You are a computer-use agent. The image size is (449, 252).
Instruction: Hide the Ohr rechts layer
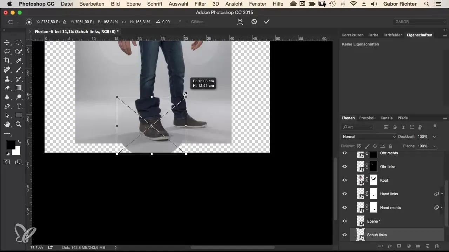pyautogui.click(x=344, y=153)
